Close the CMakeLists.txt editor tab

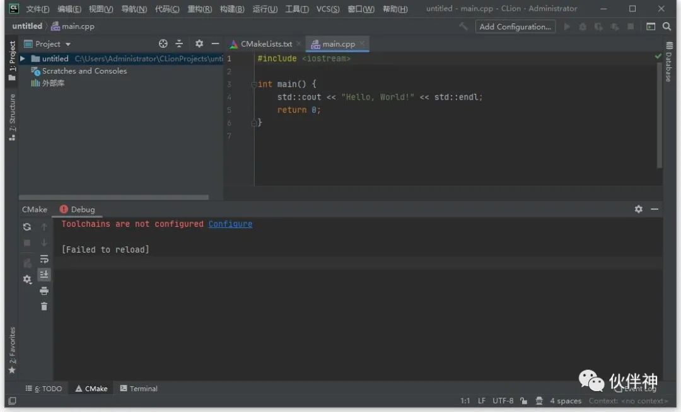tap(299, 43)
